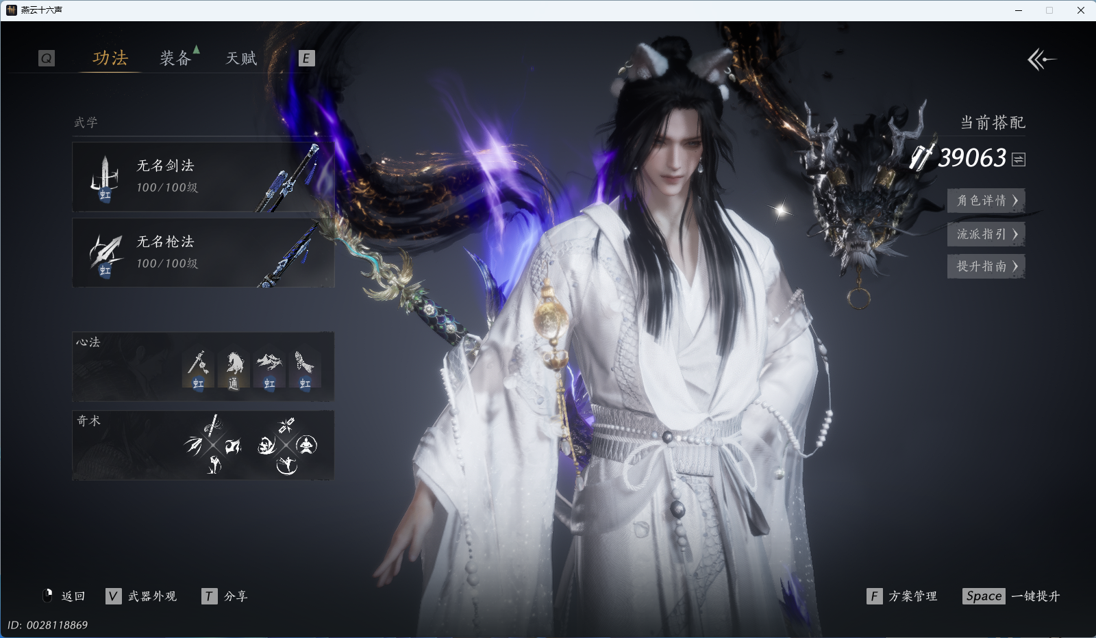Click the feather-wing 心法 slot
The width and height of the screenshot is (1096, 638).
point(305,369)
